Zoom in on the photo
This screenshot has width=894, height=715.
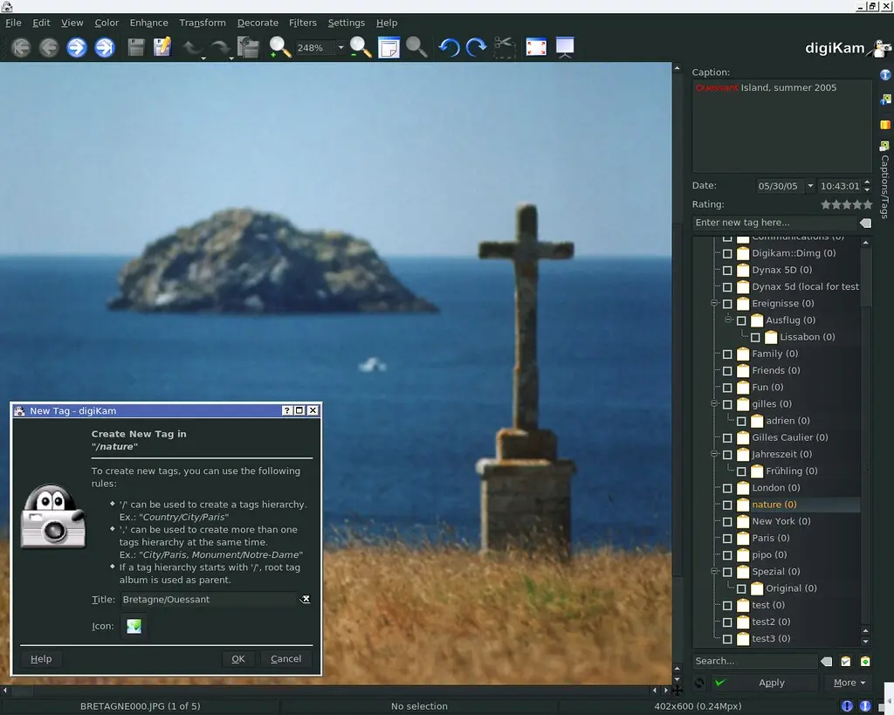[279, 47]
